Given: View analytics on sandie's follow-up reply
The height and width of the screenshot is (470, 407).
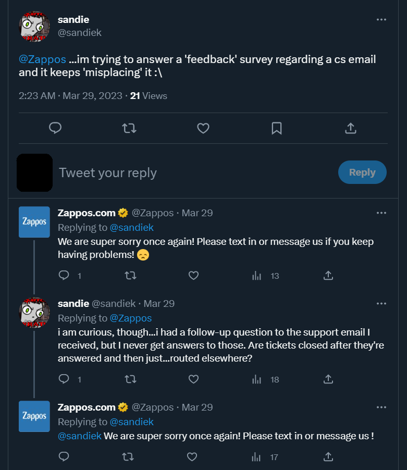Looking at the screenshot, I should point(256,379).
